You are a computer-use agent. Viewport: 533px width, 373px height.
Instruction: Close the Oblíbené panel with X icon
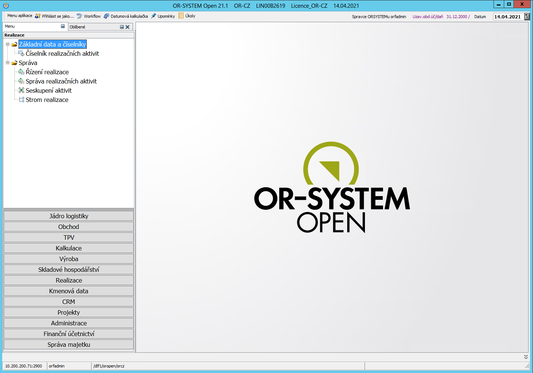[x=127, y=27]
